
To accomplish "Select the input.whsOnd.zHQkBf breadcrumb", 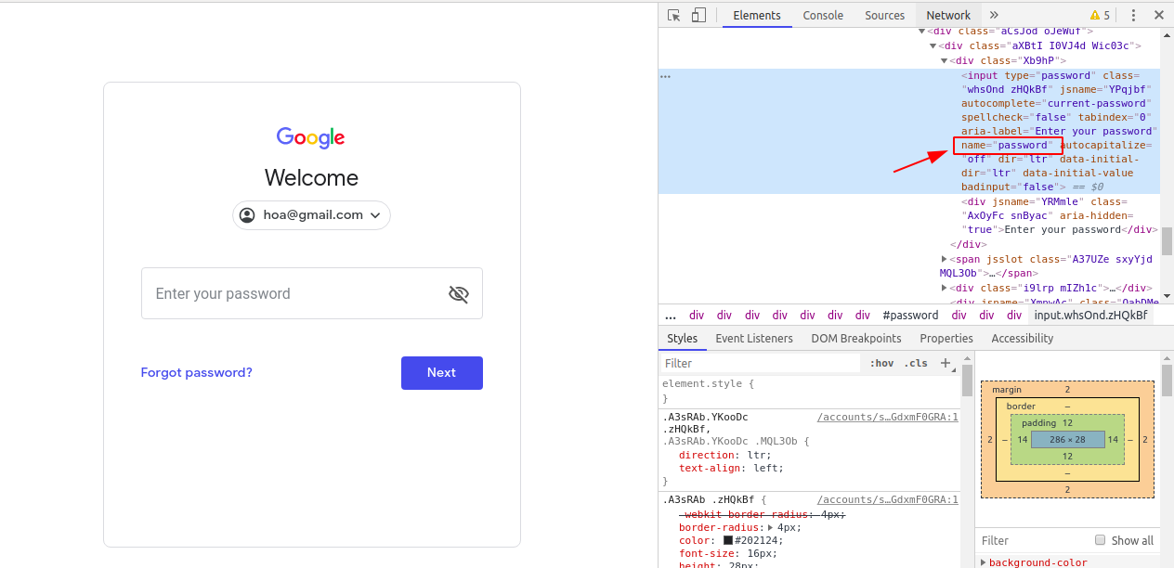I will pyautogui.click(x=1090, y=316).
